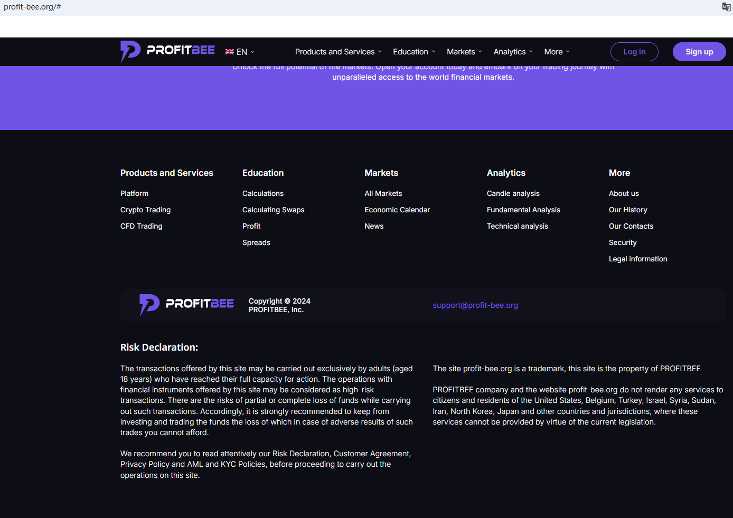Open the Fundamental Analysis link
Screen dimensions: 733x518
coord(523,210)
